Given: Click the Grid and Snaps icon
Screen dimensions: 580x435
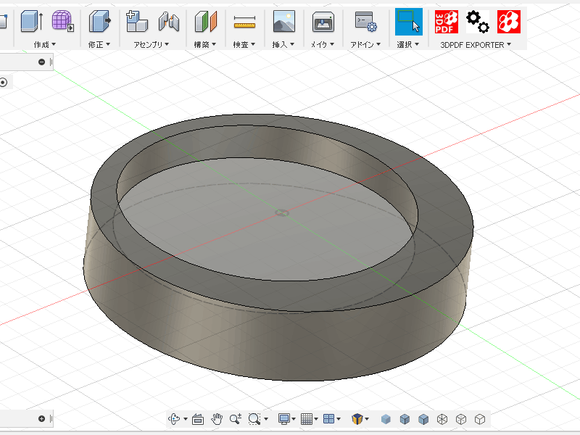Looking at the screenshot, I should pos(307,419).
